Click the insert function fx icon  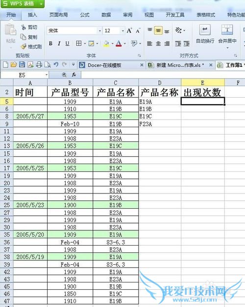click(74, 75)
